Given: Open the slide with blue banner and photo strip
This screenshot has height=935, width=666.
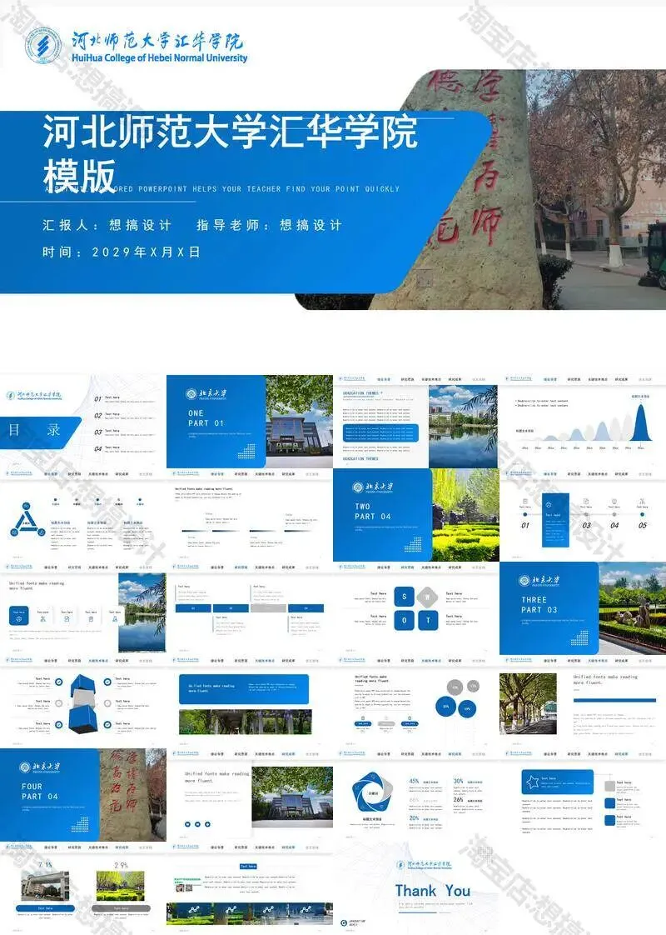Looking at the screenshot, I should [x=250, y=702].
